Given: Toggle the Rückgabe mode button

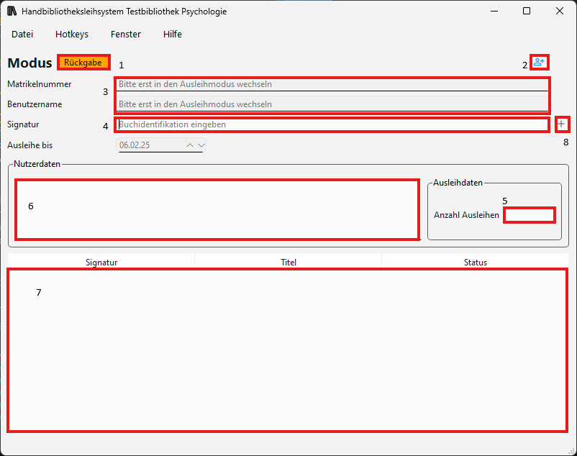Looking at the screenshot, I should point(83,63).
